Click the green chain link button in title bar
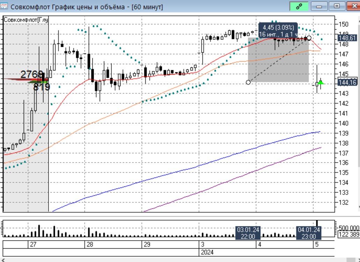360x262 pixels. (299, 6)
